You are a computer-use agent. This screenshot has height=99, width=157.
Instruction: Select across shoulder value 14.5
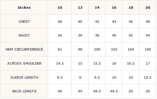click(60, 64)
